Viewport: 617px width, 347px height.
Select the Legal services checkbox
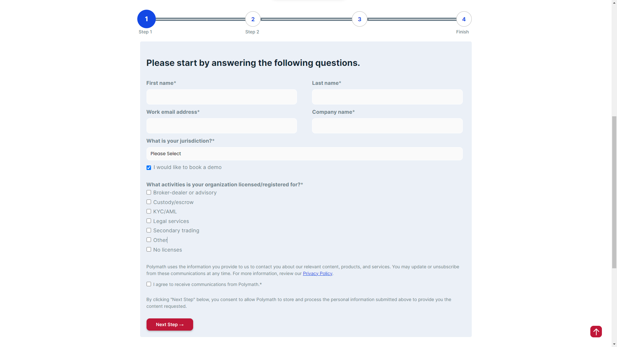point(149,221)
